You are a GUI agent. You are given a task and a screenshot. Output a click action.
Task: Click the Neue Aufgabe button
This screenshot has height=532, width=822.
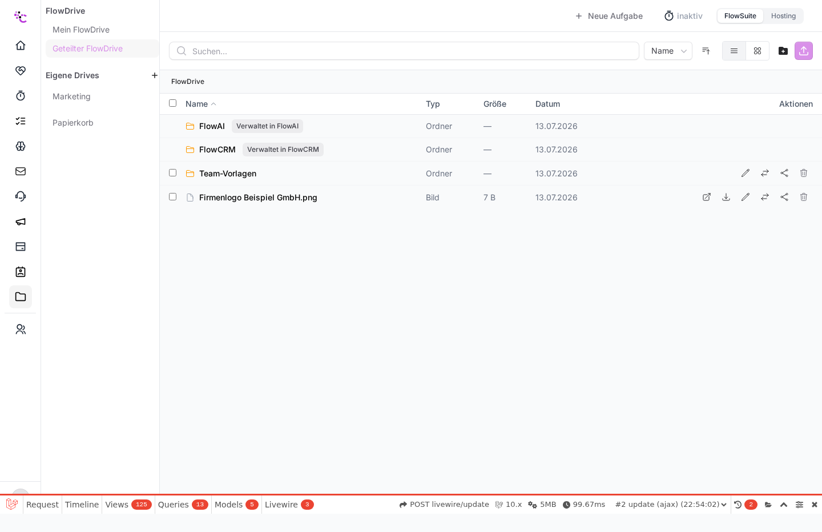coord(609,16)
